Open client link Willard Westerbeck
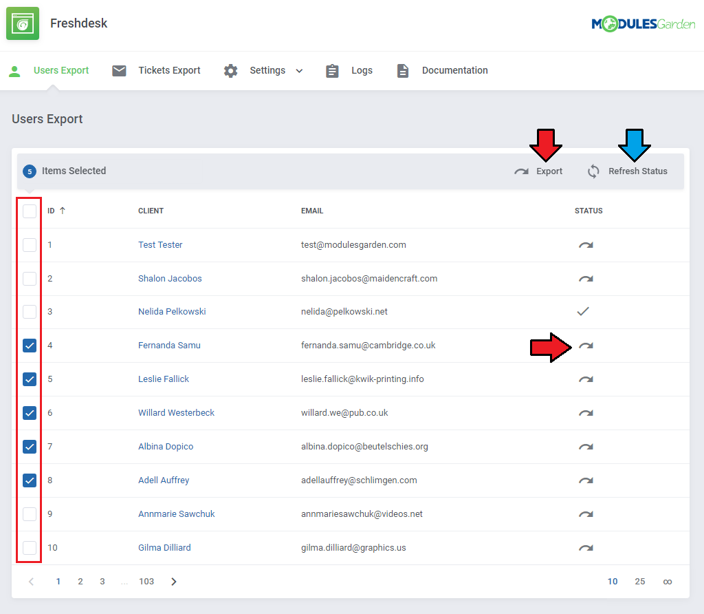The image size is (704, 614). [x=177, y=413]
